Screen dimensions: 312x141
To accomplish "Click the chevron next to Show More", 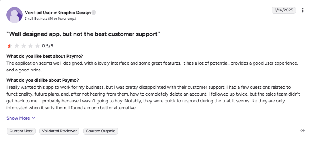I will [34, 118].
